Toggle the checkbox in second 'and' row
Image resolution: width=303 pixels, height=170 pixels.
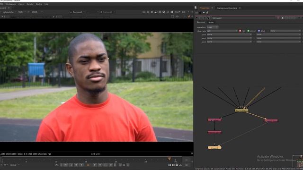254,38
